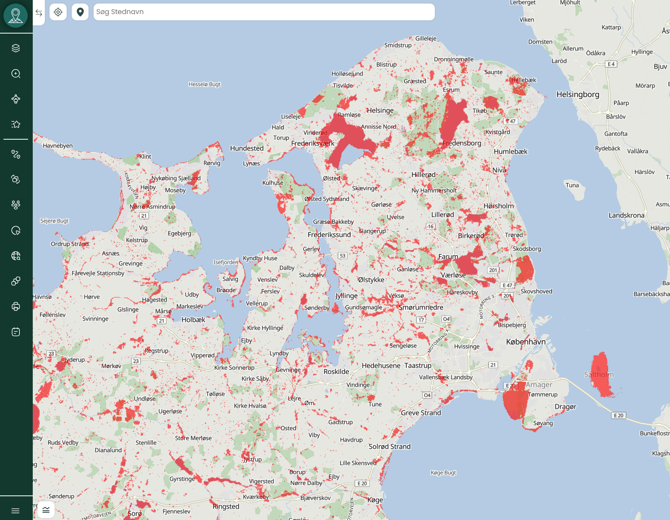Click the magnifier-plus zoom search icon
670x520 pixels.
[x=16, y=74]
